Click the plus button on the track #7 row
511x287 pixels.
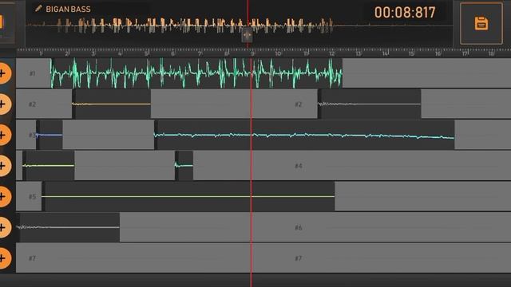[3, 258]
